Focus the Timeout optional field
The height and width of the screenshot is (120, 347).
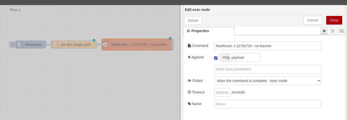(x=222, y=92)
